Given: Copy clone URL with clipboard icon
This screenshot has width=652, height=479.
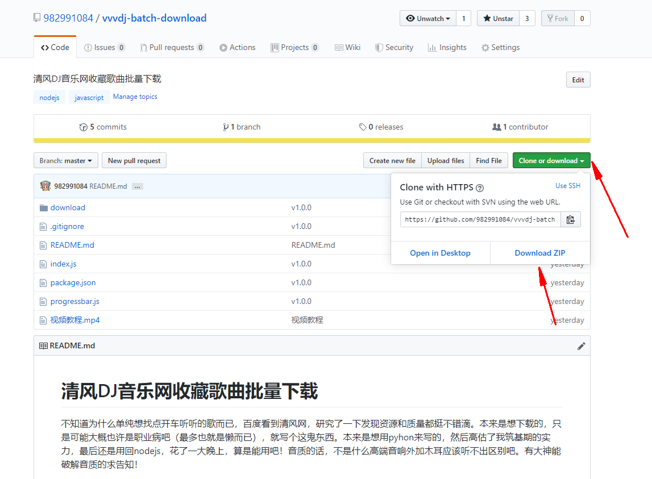Looking at the screenshot, I should pos(571,219).
